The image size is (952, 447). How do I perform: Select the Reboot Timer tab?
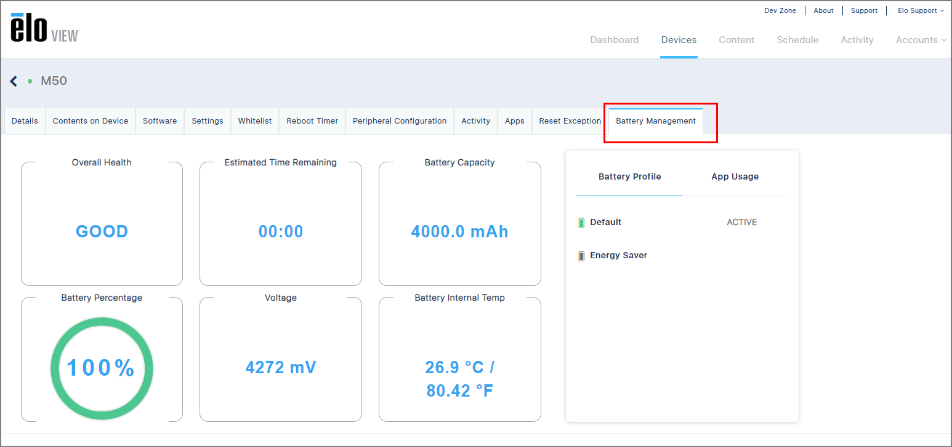[x=312, y=121]
